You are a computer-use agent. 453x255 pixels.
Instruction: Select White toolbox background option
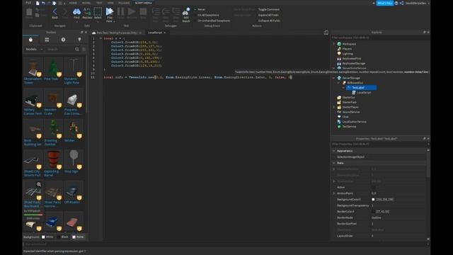[x=47, y=237]
